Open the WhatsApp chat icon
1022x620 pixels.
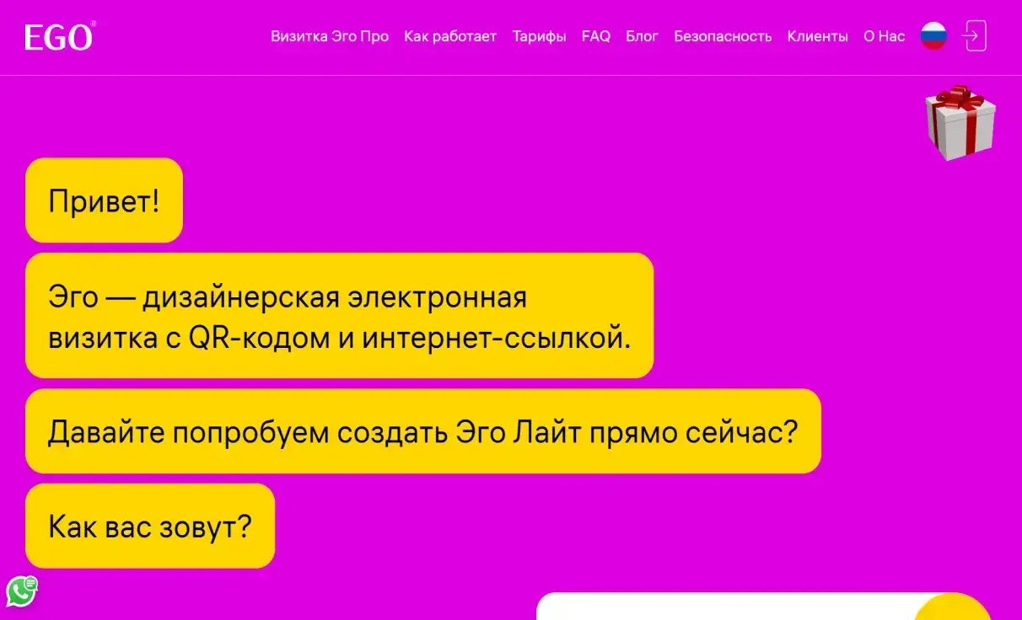[x=22, y=591]
